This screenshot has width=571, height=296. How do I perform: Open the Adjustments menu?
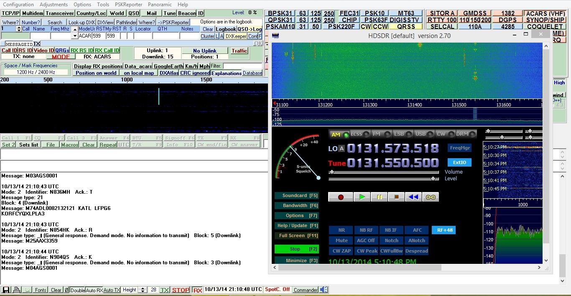tap(54, 5)
